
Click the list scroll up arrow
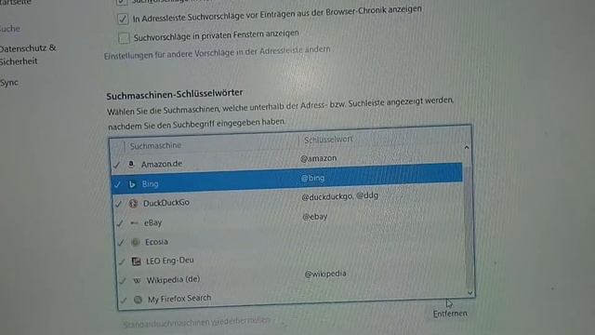[x=467, y=147]
